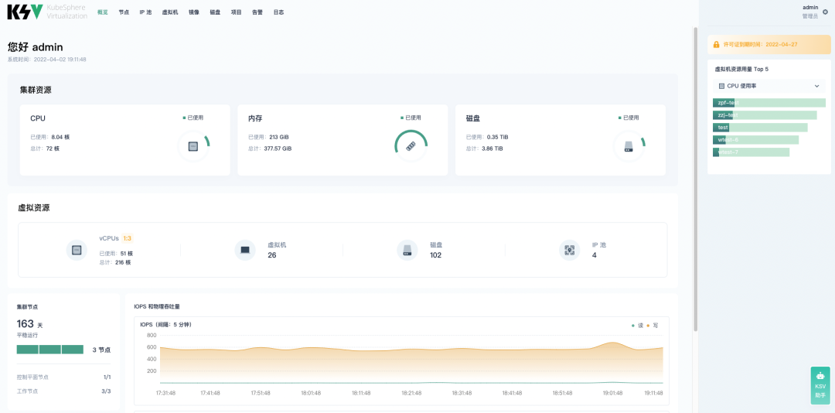
Task: Click the license lock icon
Action: (716, 45)
